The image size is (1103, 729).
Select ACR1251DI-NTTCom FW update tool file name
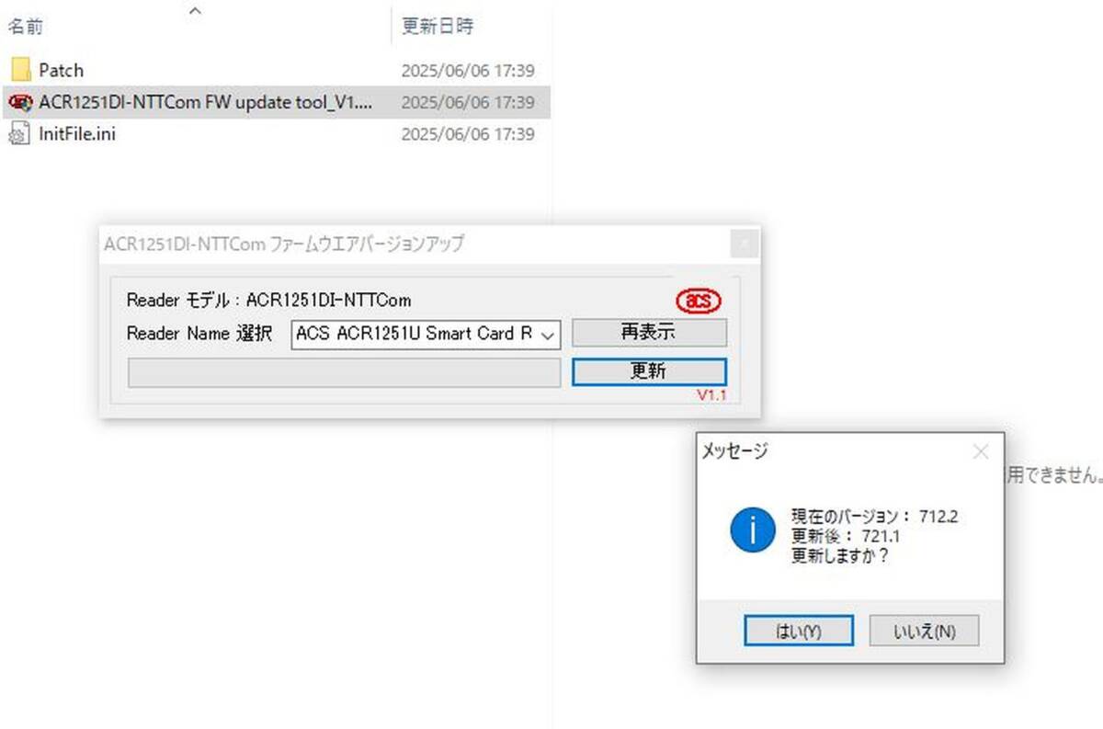click(x=206, y=102)
